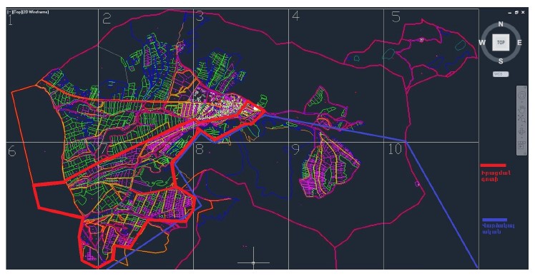
Task: Rotate view using the N compass letter
Action: point(501,24)
